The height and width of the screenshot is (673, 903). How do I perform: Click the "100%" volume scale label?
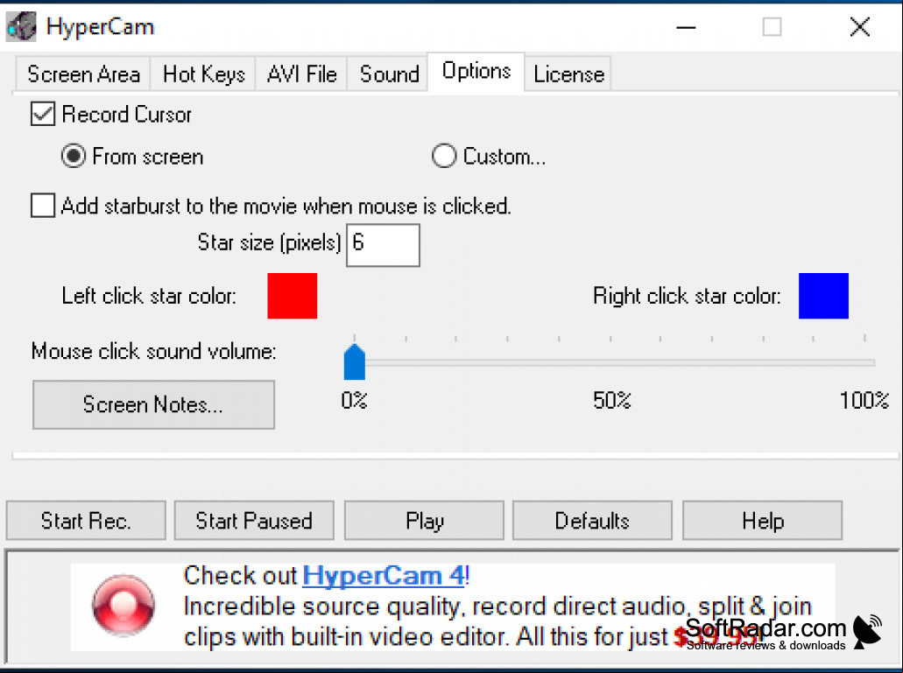pyautogui.click(x=864, y=400)
